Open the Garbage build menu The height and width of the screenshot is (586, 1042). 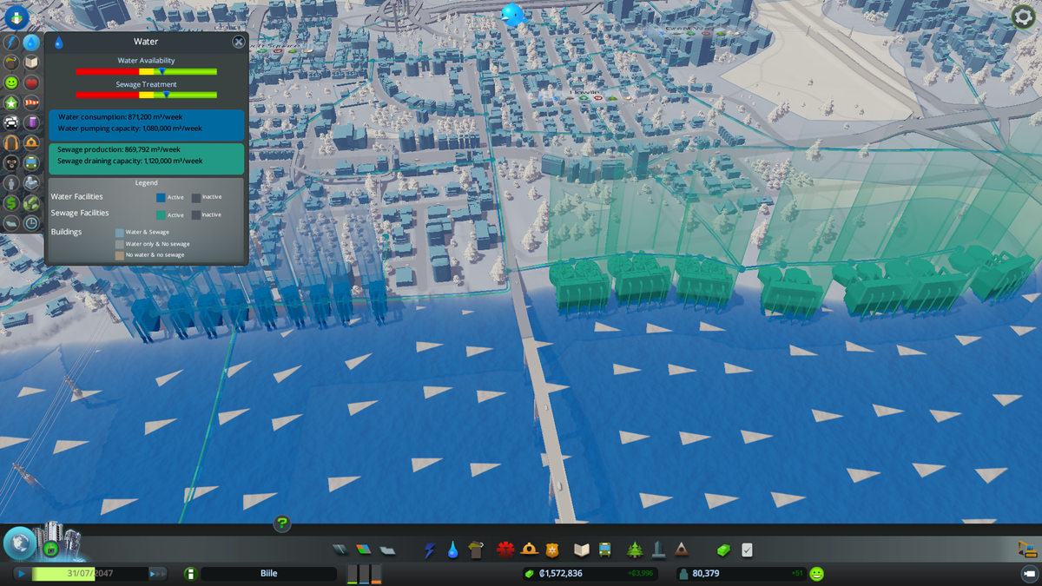click(x=475, y=550)
